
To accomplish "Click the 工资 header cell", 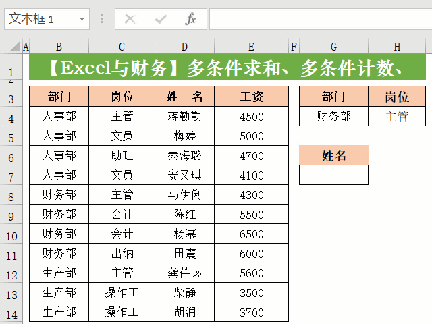I will coord(251,97).
